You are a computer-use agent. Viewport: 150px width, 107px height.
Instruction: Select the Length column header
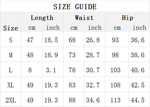pos(42,18)
